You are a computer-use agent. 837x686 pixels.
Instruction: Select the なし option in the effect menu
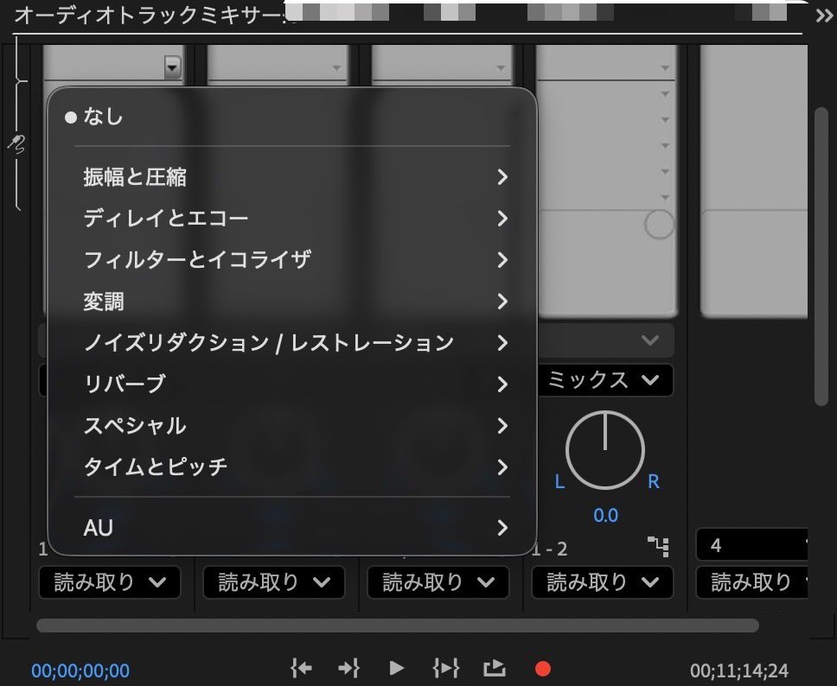[292, 117]
